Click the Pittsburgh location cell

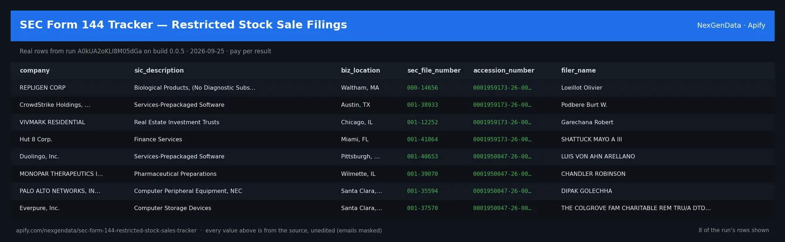360,157
